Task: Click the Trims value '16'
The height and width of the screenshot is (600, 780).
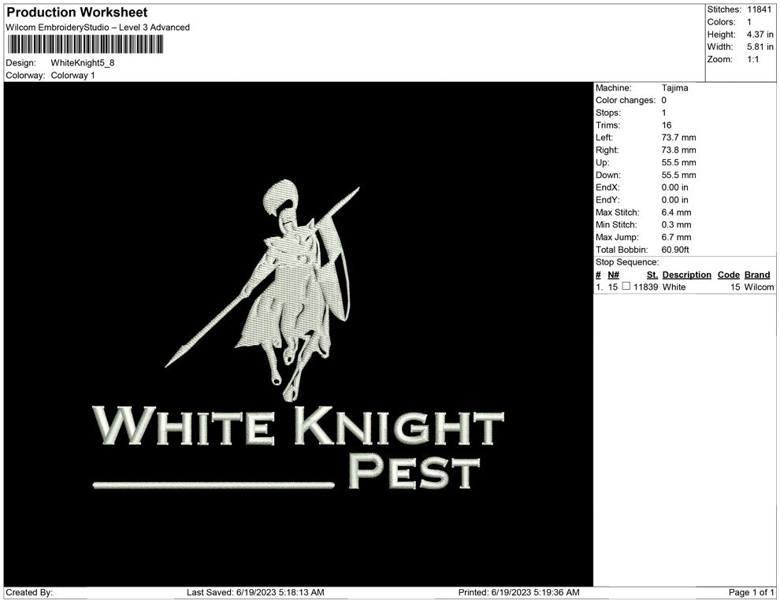Action: point(667,125)
